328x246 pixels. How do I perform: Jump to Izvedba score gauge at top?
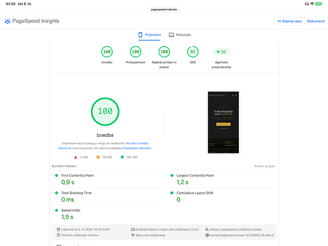107,52
